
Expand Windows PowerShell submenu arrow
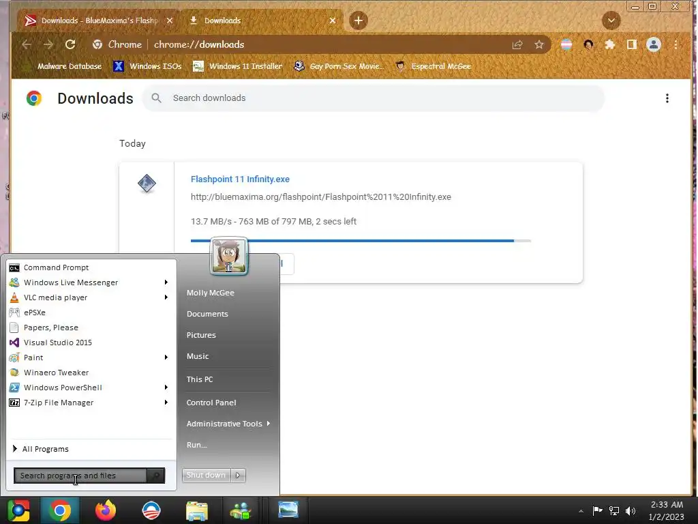(166, 388)
